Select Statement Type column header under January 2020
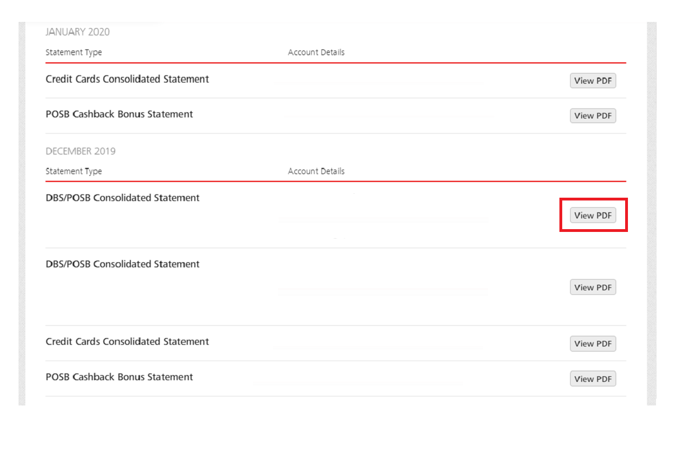674x465 pixels. 74,52
